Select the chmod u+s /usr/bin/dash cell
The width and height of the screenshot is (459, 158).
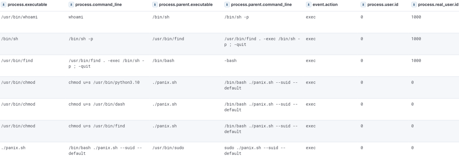click(x=97, y=104)
